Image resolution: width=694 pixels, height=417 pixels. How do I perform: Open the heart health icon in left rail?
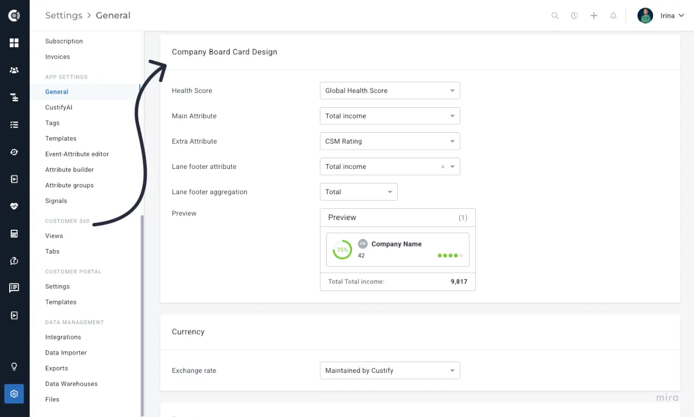coord(15,206)
